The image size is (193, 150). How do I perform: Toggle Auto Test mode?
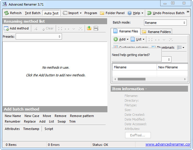pyautogui.click(x=51, y=13)
